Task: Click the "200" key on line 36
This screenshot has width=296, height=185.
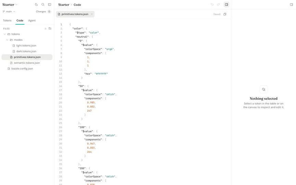Action: [82, 169]
